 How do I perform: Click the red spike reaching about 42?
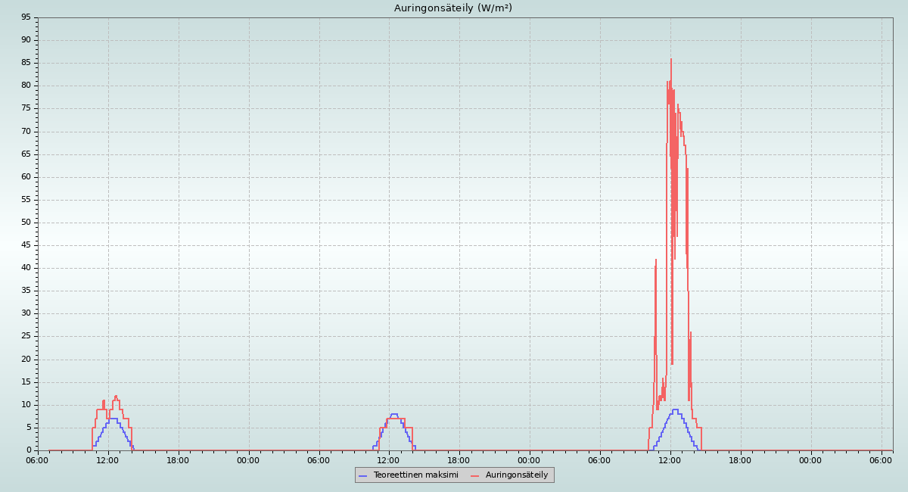pos(656,260)
